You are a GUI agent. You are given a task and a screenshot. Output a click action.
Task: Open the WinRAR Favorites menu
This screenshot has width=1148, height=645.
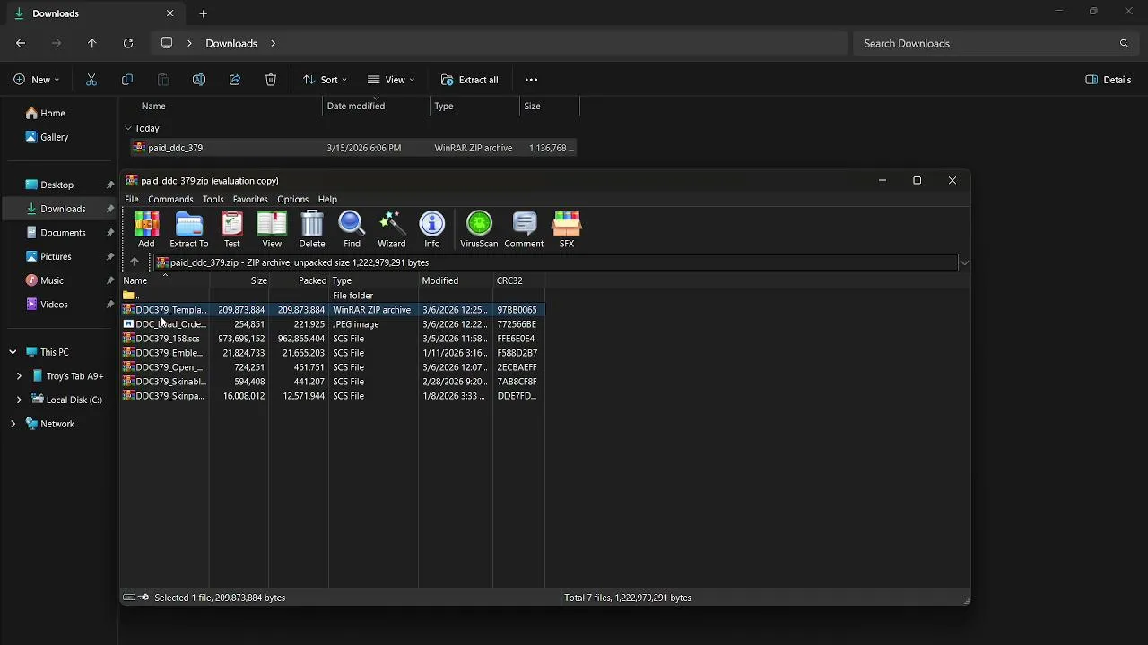[x=250, y=199]
